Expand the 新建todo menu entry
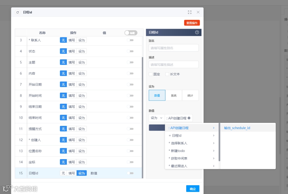The height and width of the screenshot is (194, 288). pos(191,151)
